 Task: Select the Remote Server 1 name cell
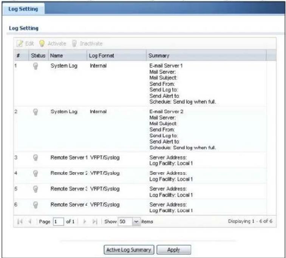[69, 157]
